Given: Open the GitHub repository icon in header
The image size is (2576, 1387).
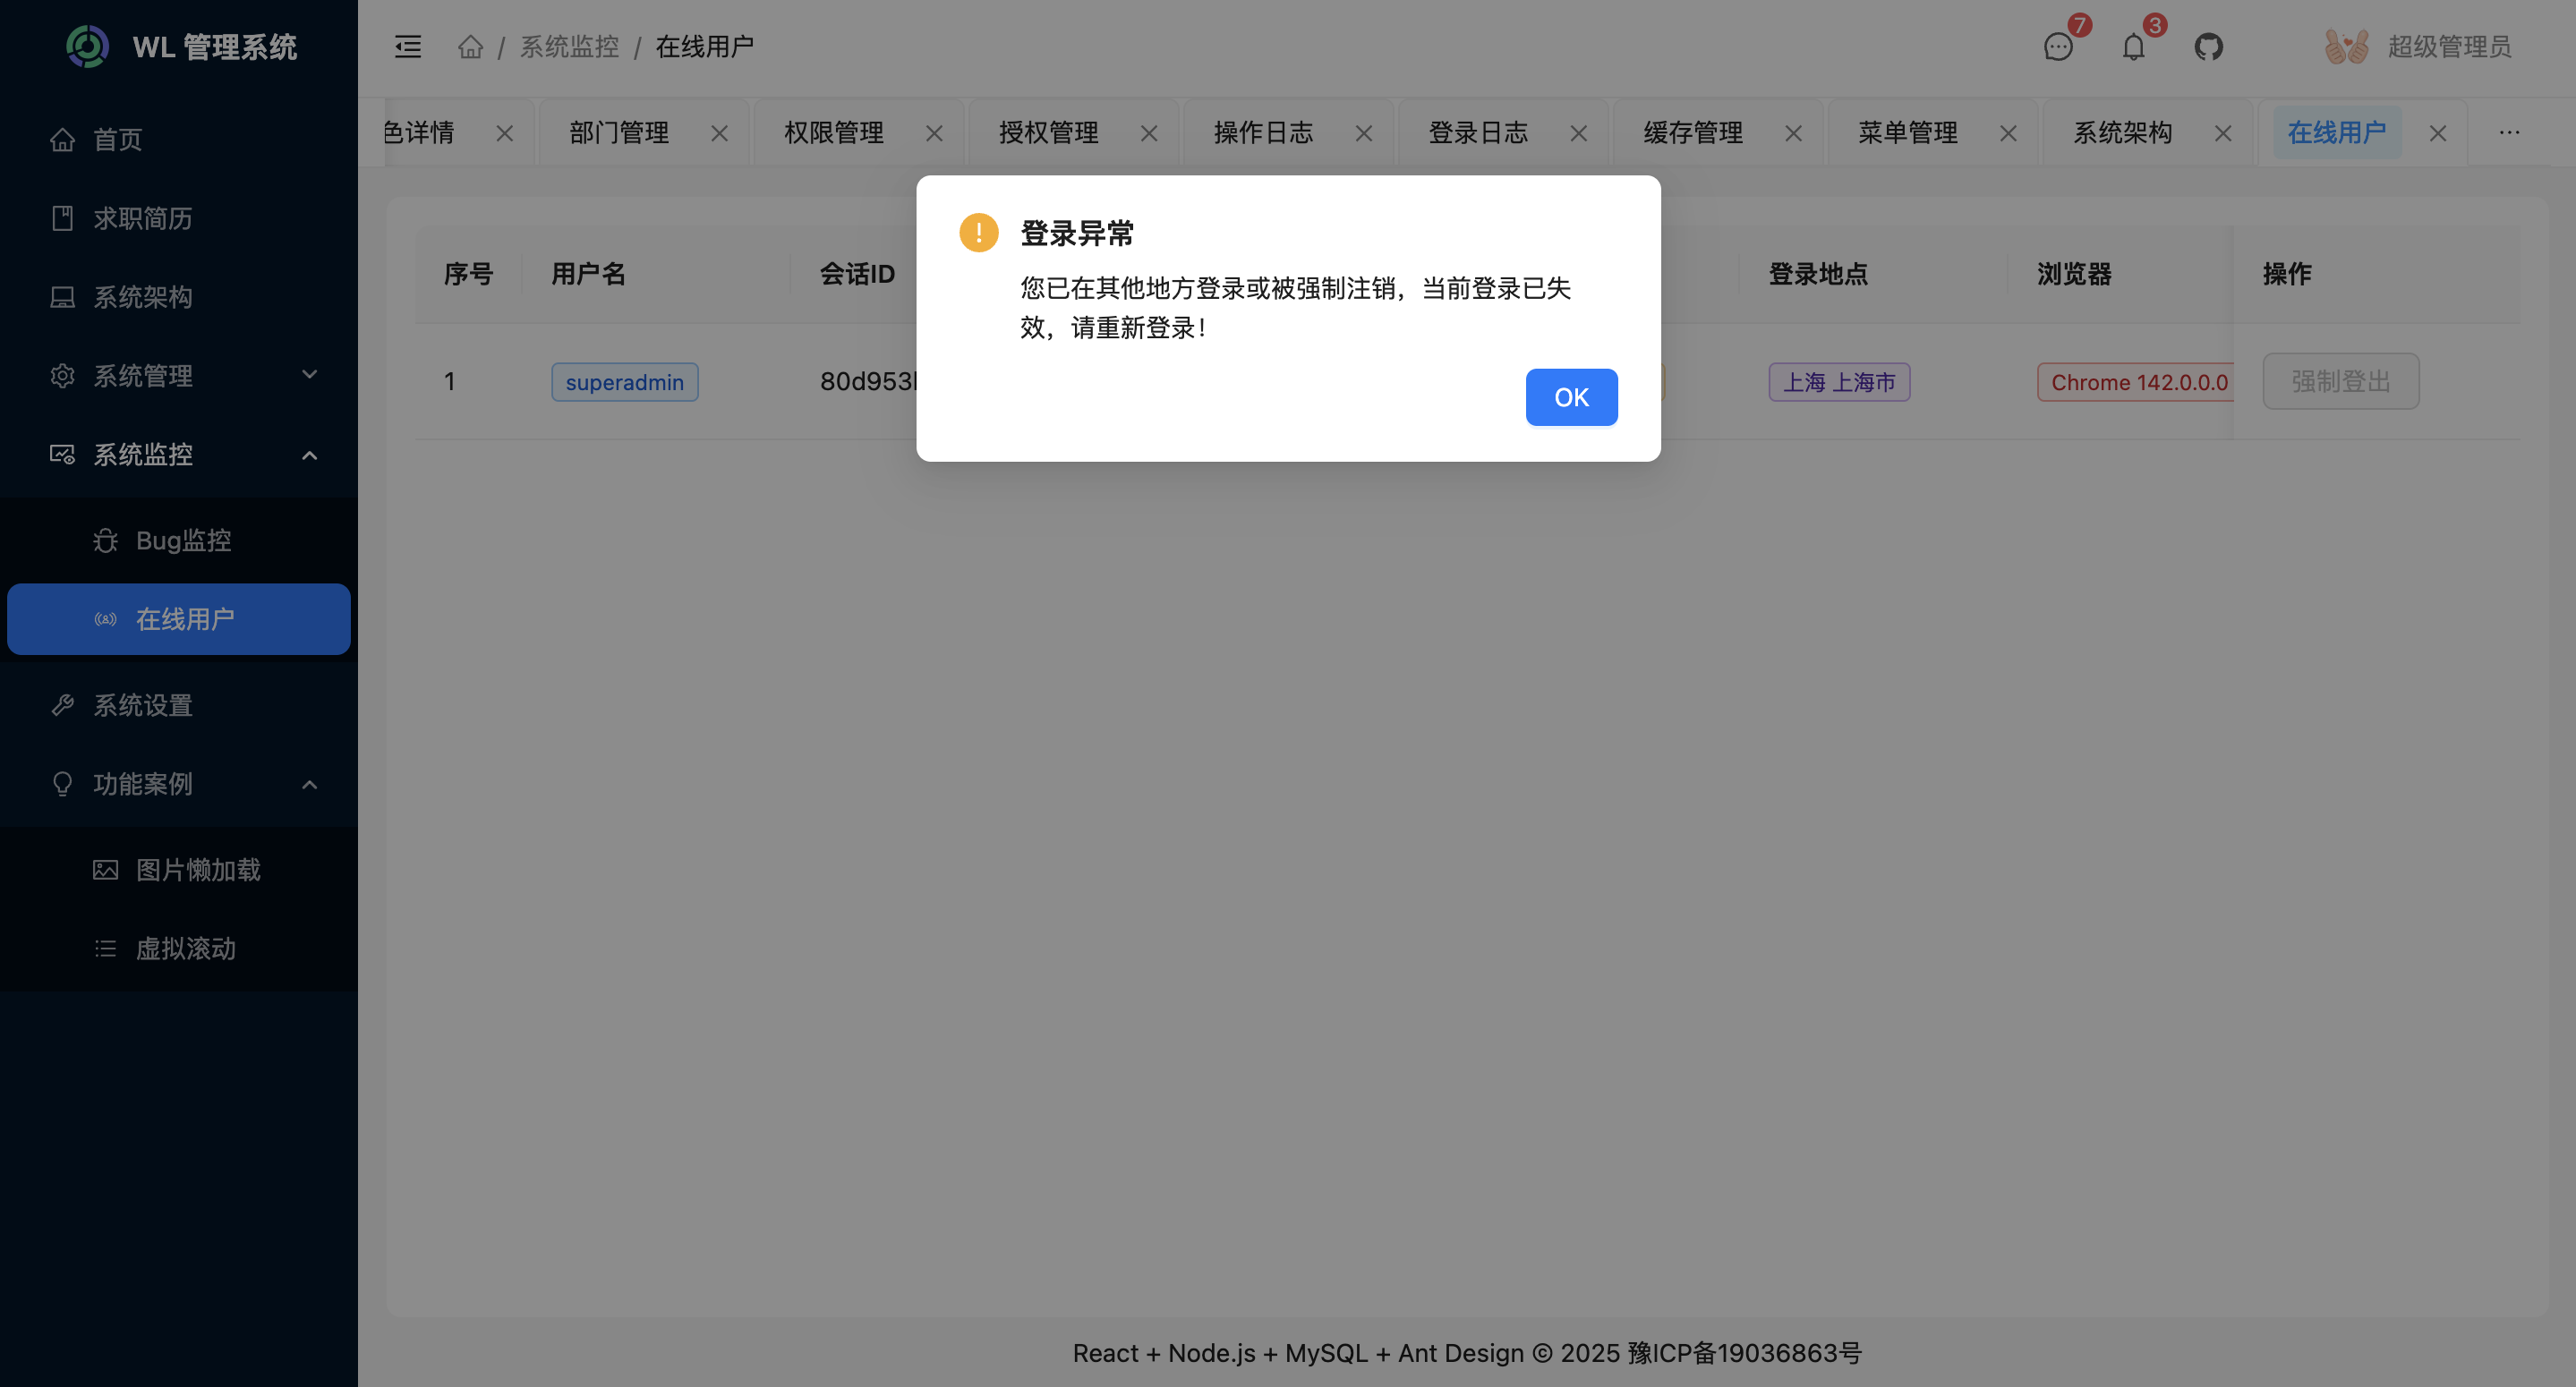Looking at the screenshot, I should 2209,46.
